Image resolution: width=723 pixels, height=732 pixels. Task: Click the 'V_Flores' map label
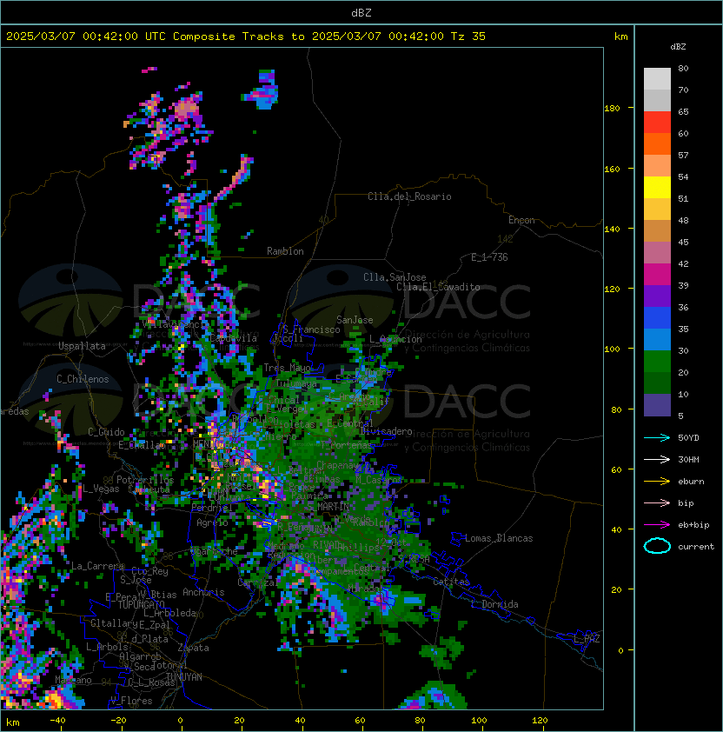click(x=131, y=701)
